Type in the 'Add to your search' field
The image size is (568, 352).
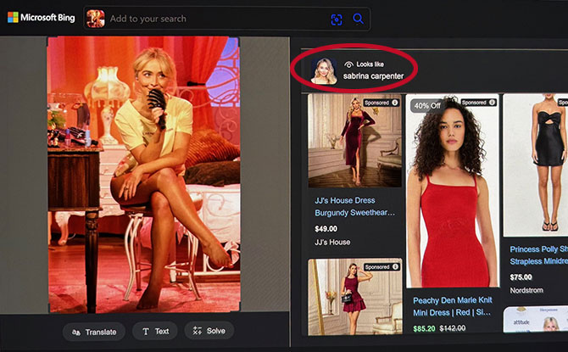point(212,19)
